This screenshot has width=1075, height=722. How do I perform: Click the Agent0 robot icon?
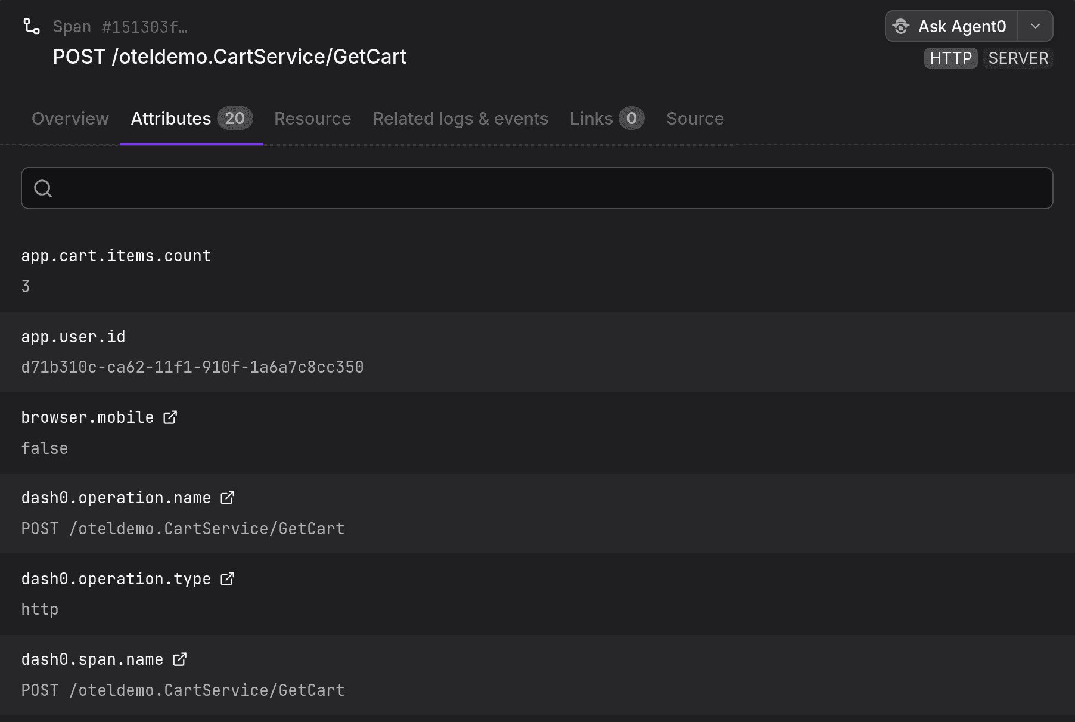901,26
